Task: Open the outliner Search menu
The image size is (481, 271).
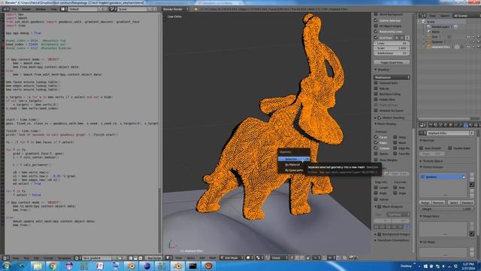Action: coord(444,15)
